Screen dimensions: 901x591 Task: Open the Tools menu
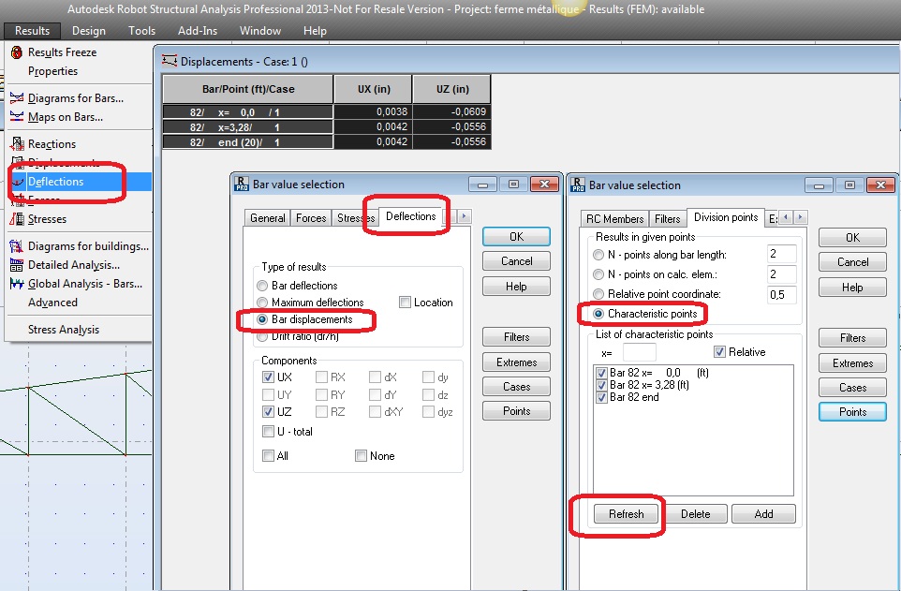(141, 31)
